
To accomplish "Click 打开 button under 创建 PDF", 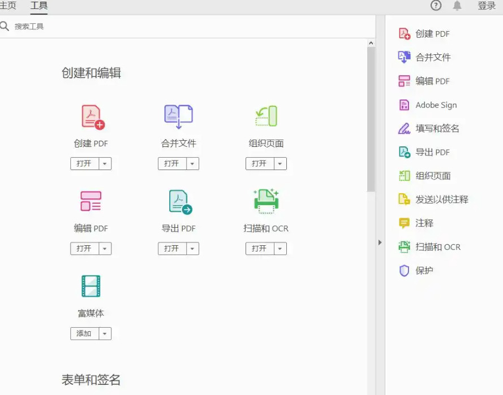I will click(x=85, y=164).
